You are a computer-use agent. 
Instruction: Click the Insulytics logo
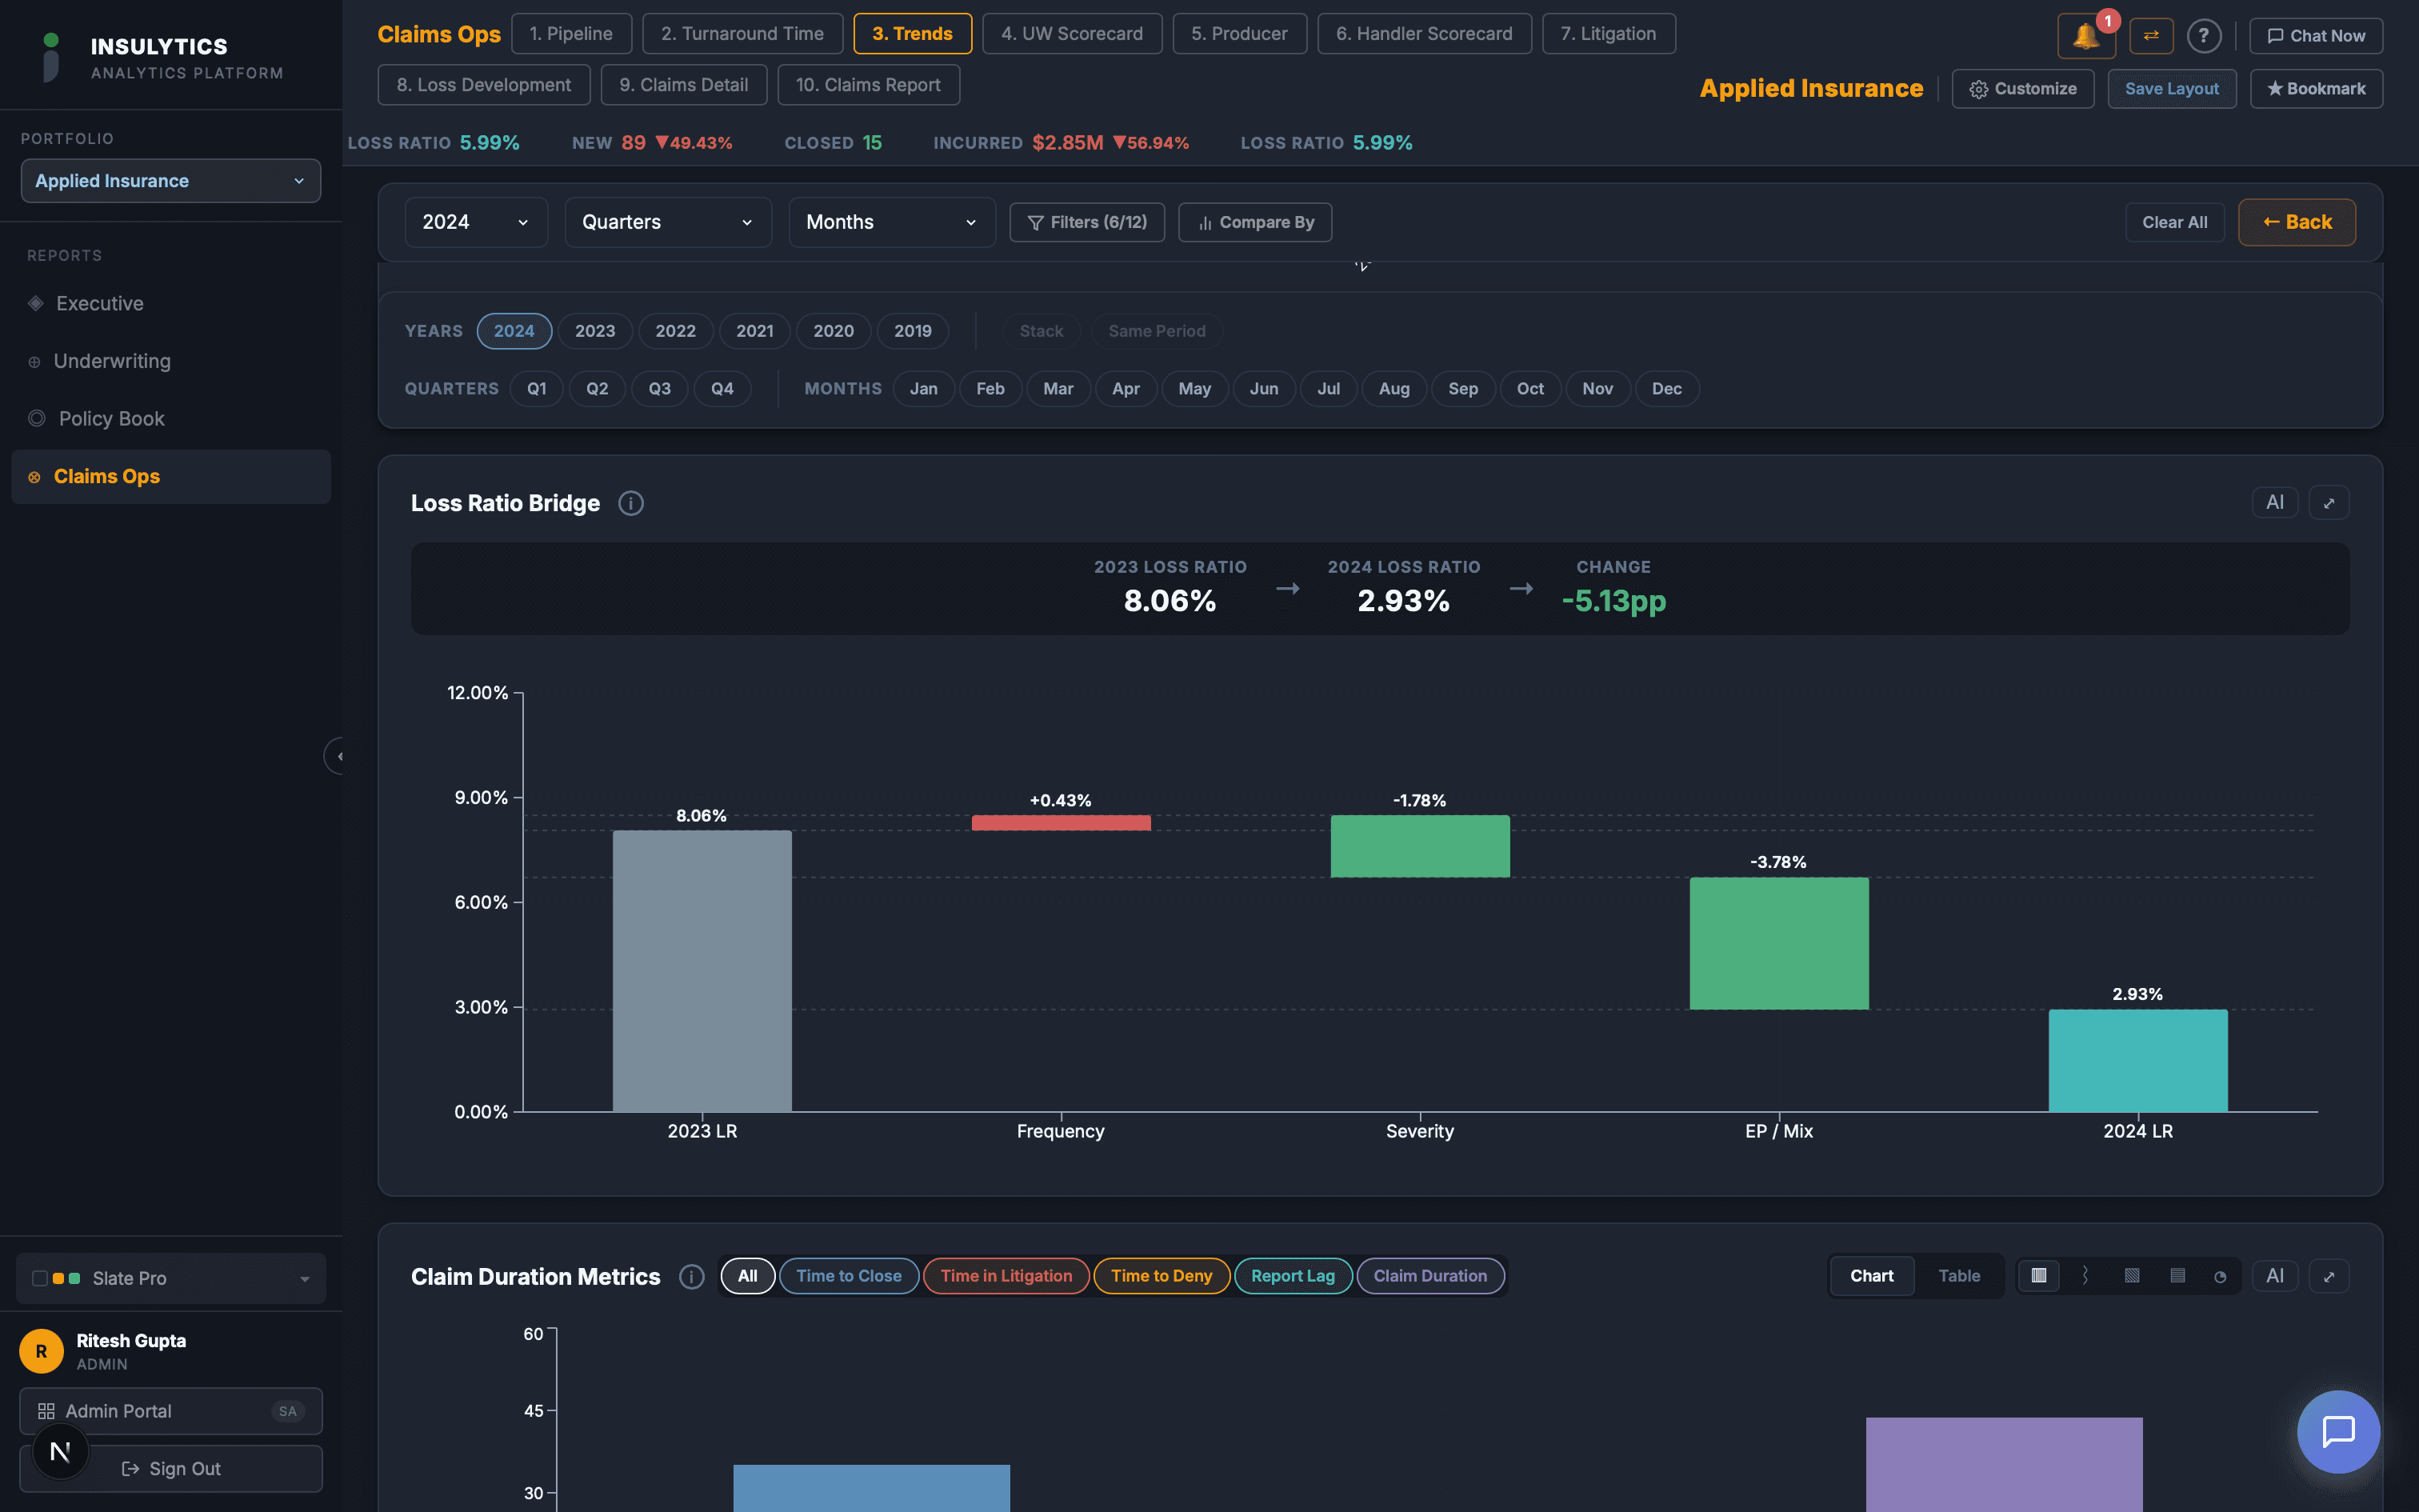(51, 57)
